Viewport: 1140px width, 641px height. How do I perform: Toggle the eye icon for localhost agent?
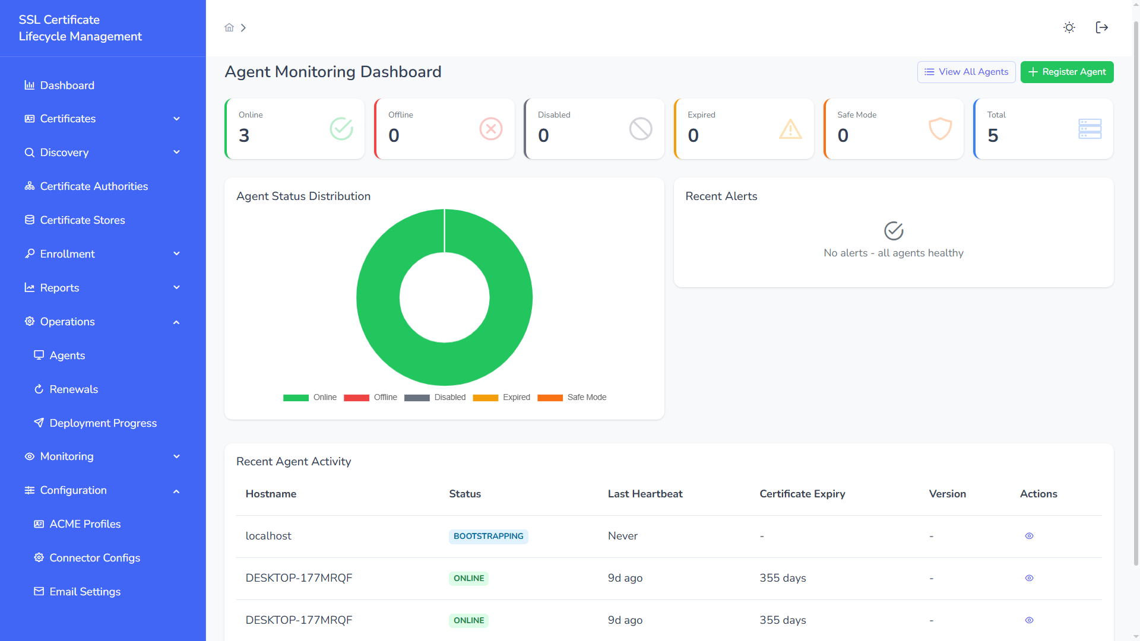tap(1029, 536)
